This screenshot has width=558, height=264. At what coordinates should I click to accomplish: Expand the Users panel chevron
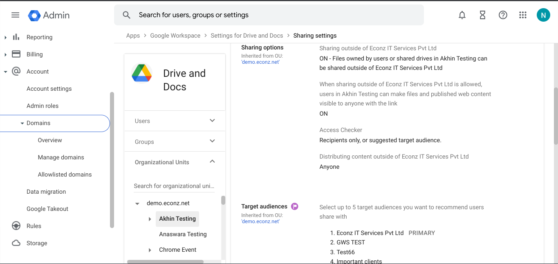(x=212, y=121)
